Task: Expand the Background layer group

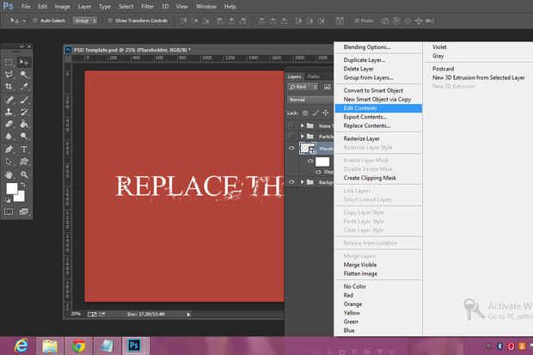Action: (x=302, y=182)
